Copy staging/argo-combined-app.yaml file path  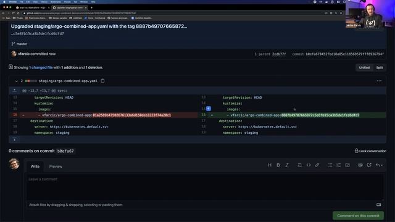pyautogui.click(x=102, y=81)
